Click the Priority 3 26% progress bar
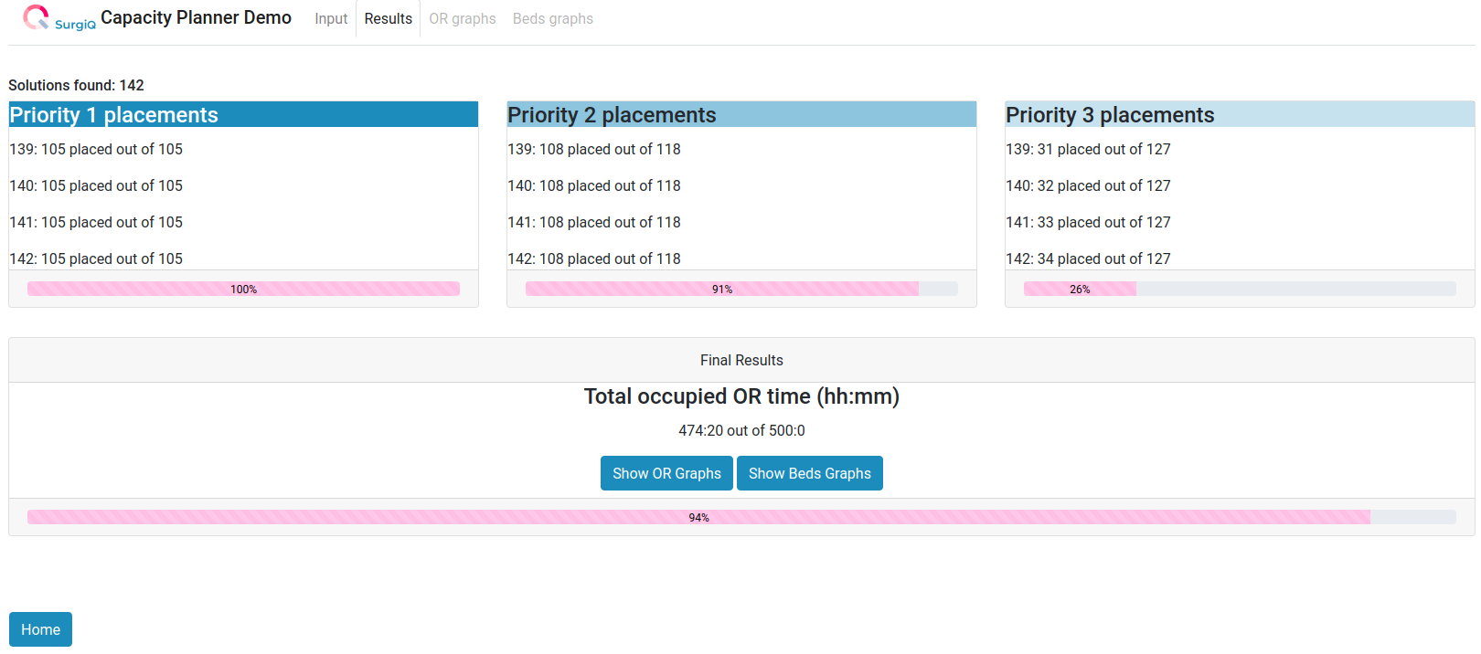 coord(1080,289)
